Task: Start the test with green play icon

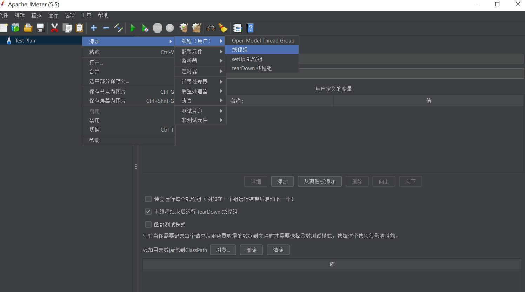Action: [x=133, y=28]
